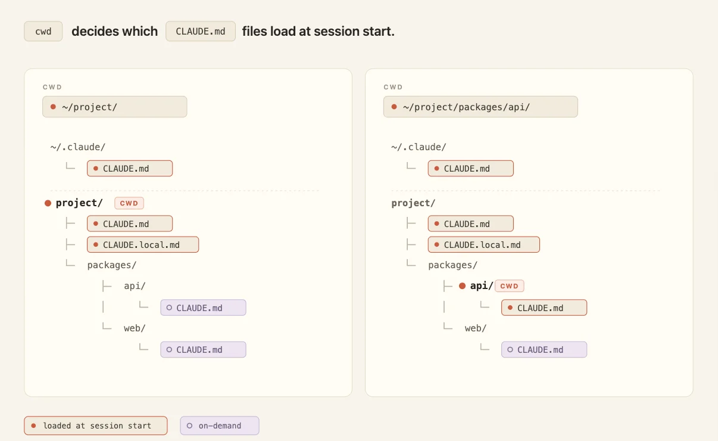Open project CLAUDE.md in left panel
718x441 pixels.
coord(130,224)
